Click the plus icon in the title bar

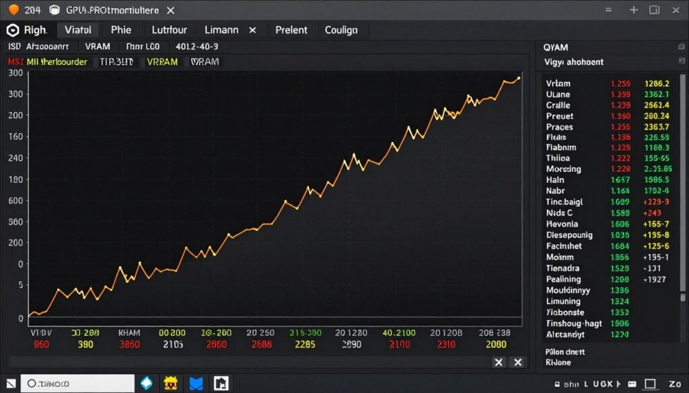(x=633, y=10)
